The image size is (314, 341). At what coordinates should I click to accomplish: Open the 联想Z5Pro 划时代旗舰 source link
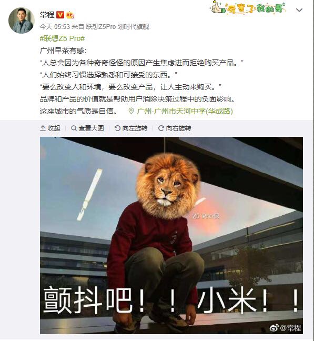point(117,27)
